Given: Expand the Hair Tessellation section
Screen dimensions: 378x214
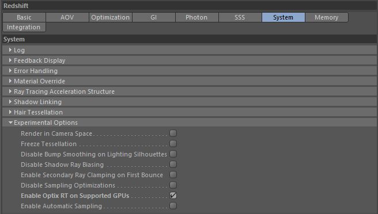Looking at the screenshot, I should (190, 112).
